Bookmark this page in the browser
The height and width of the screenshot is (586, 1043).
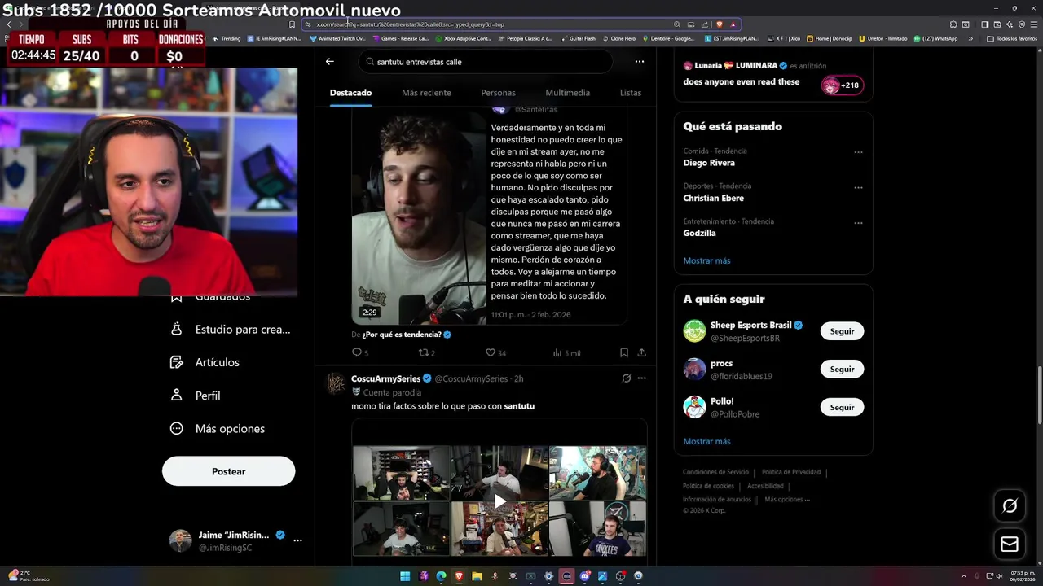[292, 24]
